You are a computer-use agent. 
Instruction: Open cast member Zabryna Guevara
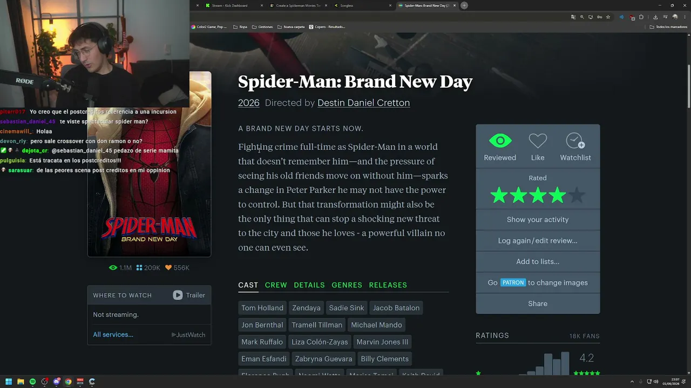pos(323,359)
